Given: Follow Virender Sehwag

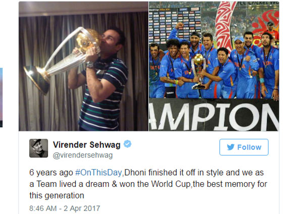Looking at the screenshot, I should [244, 147].
